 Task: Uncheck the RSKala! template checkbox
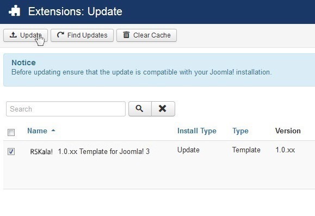pyautogui.click(x=11, y=151)
